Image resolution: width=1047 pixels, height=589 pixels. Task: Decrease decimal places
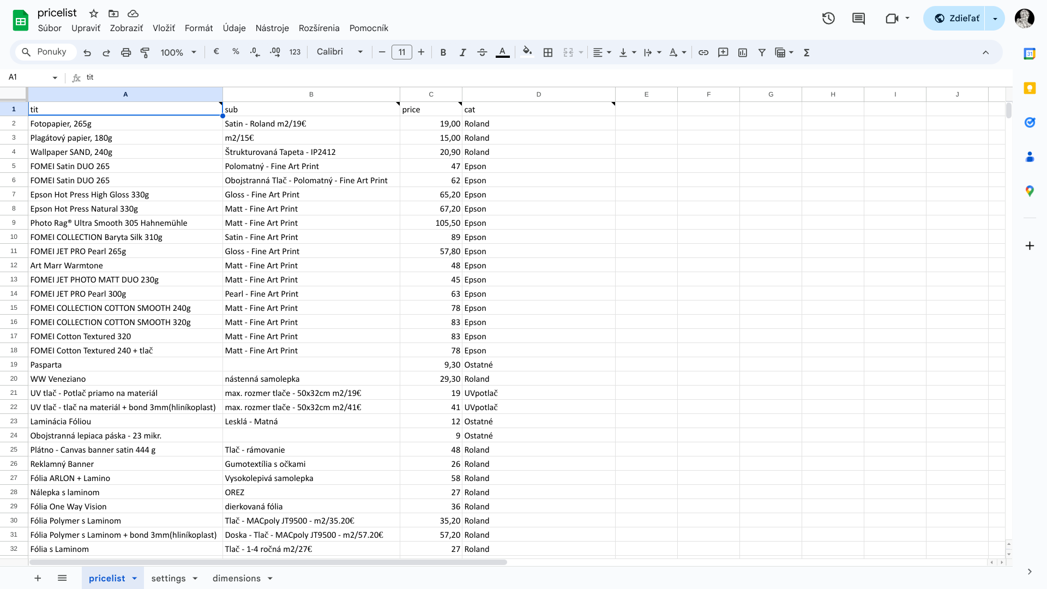point(255,52)
